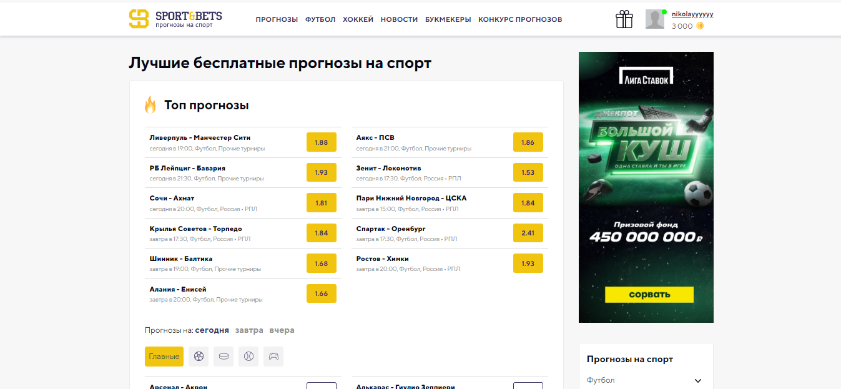The height and width of the screenshot is (389, 841).
Task: Click 1.84 odds for Пари Нижний Новгород - ЦСКА
Action: (528, 203)
